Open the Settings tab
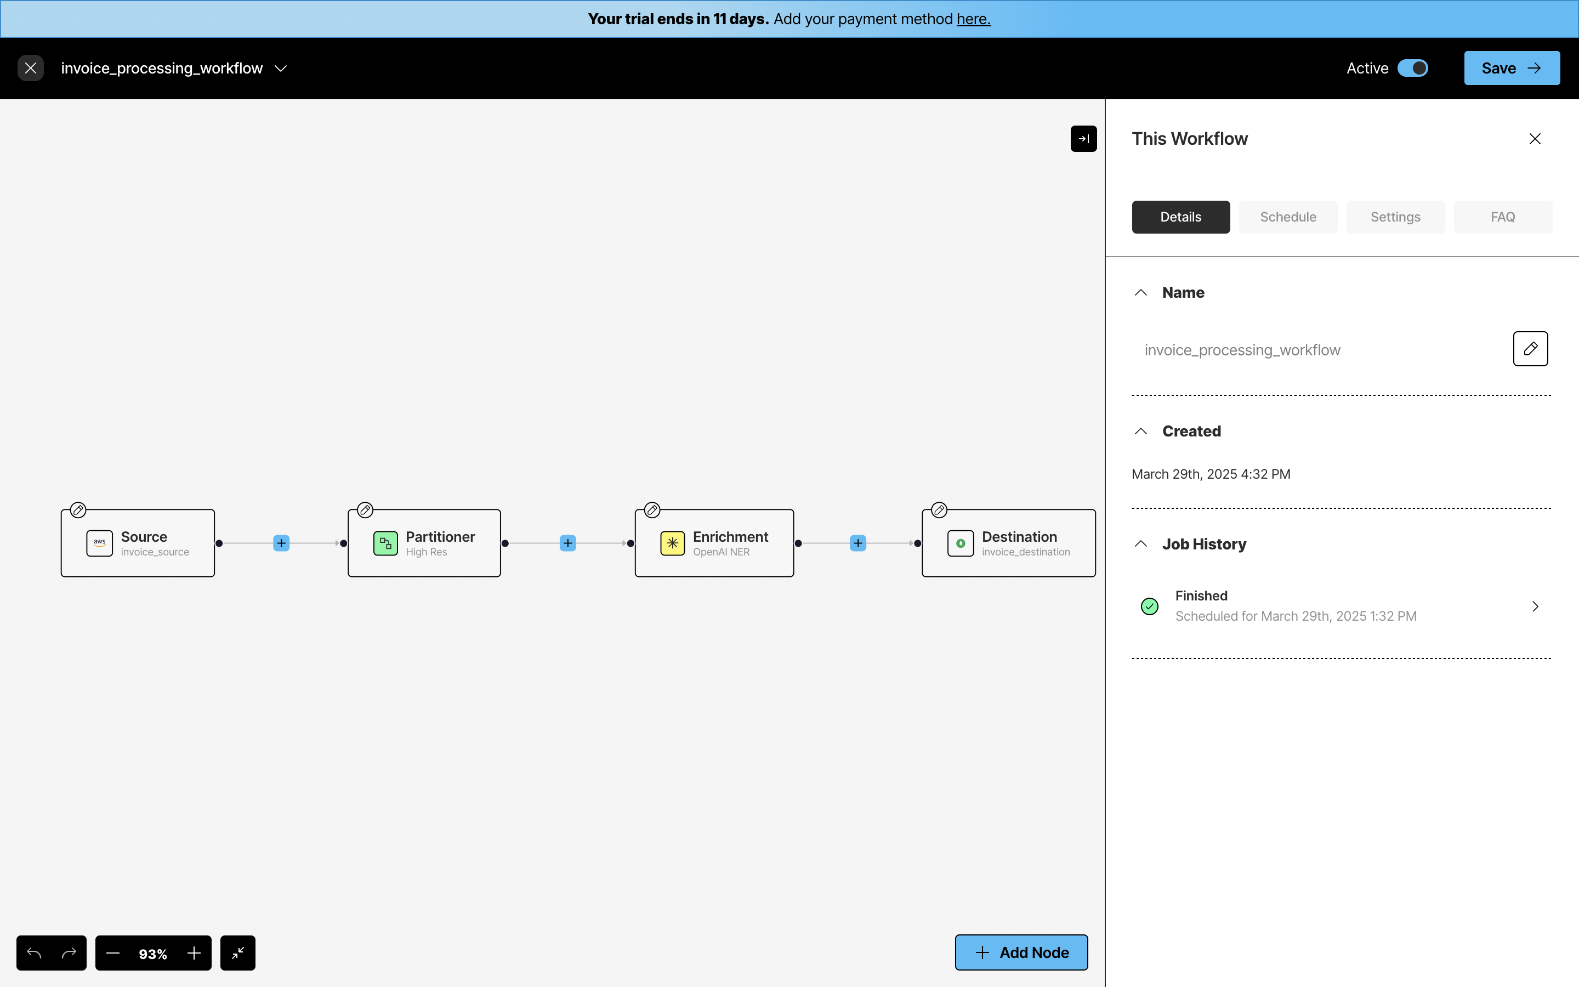This screenshot has width=1579, height=987. pos(1395,217)
